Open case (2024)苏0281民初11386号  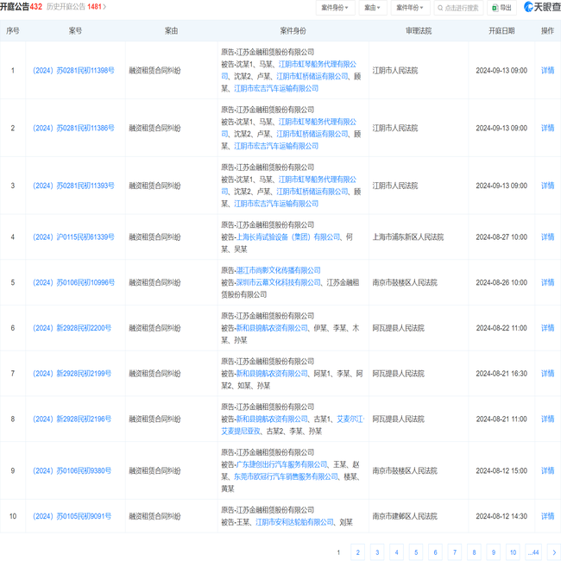[73, 128]
